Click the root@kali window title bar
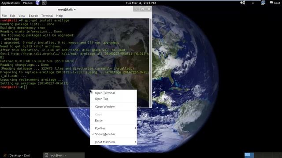Screen dimensions: 282x158 pos(67,9)
